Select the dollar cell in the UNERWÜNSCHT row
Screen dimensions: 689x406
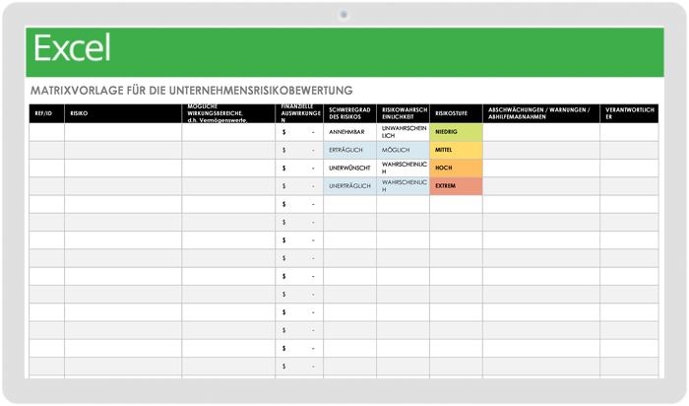[299, 169]
